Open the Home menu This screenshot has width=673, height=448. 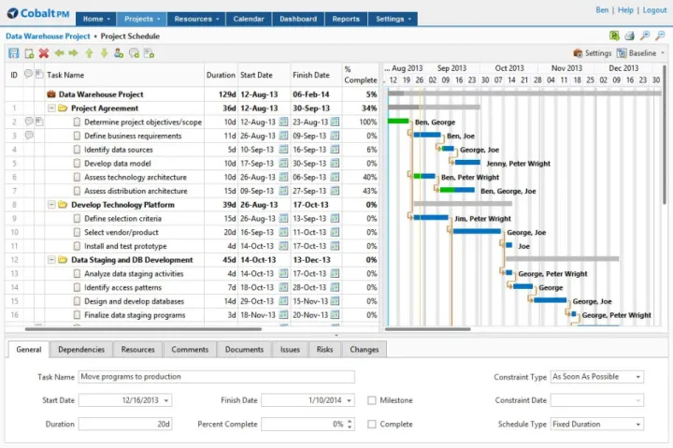pyautogui.click(x=96, y=19)
